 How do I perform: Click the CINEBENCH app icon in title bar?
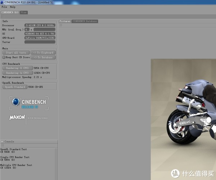tap(2, 2)
